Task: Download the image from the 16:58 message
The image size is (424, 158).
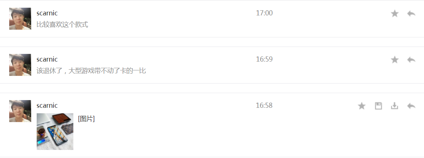Action: point(395,106)
